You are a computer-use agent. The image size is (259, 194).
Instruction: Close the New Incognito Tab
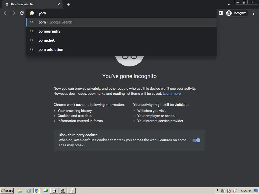[59, 4]
